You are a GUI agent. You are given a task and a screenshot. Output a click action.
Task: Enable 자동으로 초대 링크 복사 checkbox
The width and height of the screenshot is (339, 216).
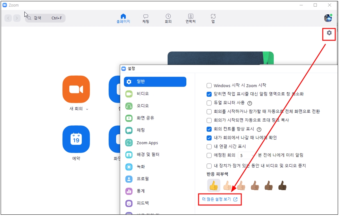(209, 120)
